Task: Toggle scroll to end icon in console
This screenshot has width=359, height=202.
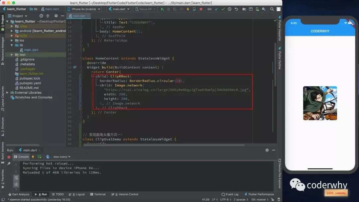Action: [16, 184]
